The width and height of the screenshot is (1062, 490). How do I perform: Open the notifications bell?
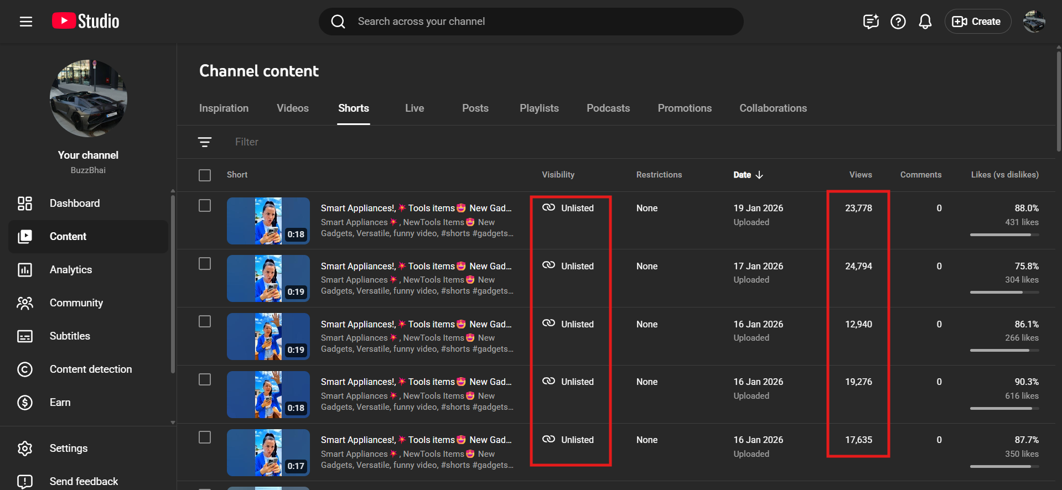(925, 22)
